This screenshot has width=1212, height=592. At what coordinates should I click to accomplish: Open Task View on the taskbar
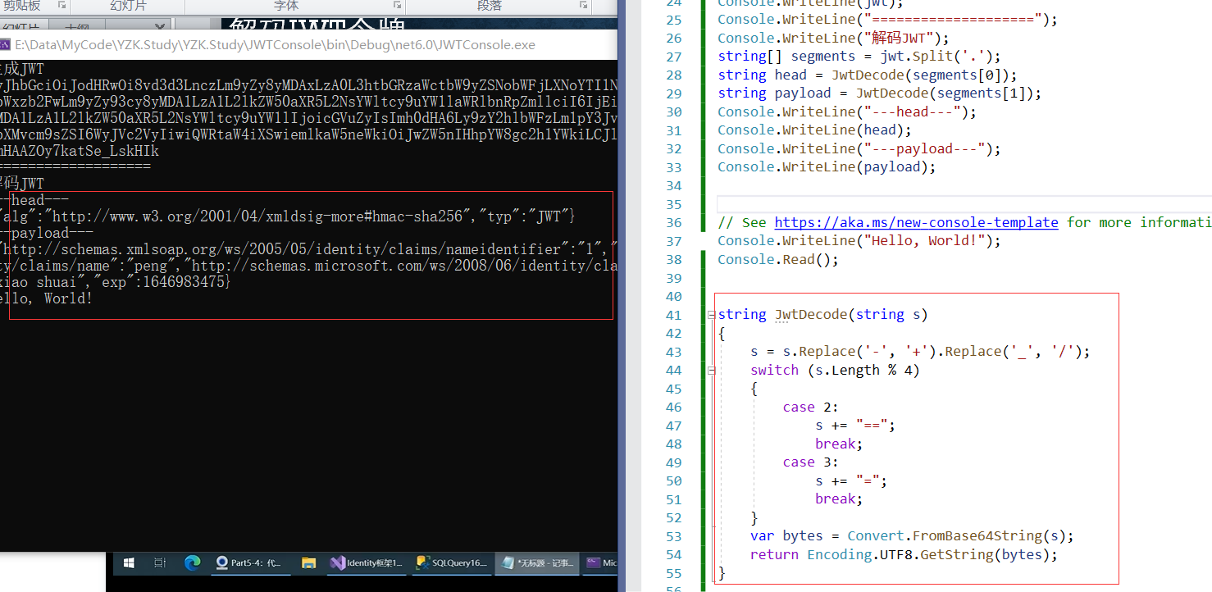(160, 563)
